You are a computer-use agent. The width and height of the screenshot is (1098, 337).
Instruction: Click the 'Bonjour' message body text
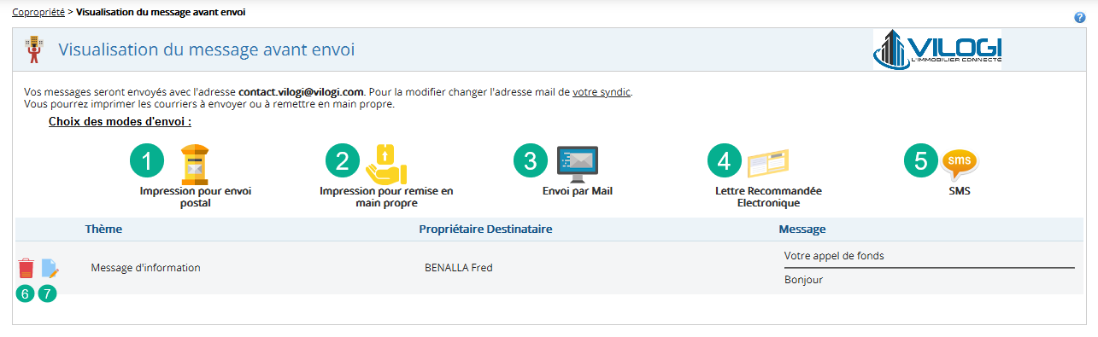[x=803, y=280]
